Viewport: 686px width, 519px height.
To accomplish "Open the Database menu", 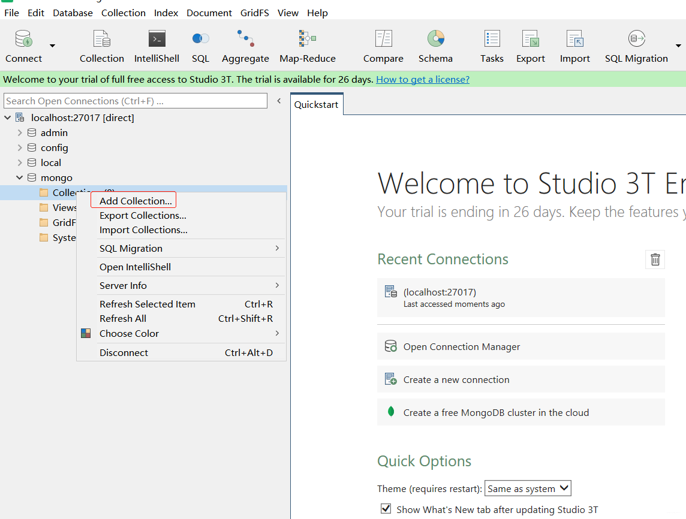I will coord(73,13).
